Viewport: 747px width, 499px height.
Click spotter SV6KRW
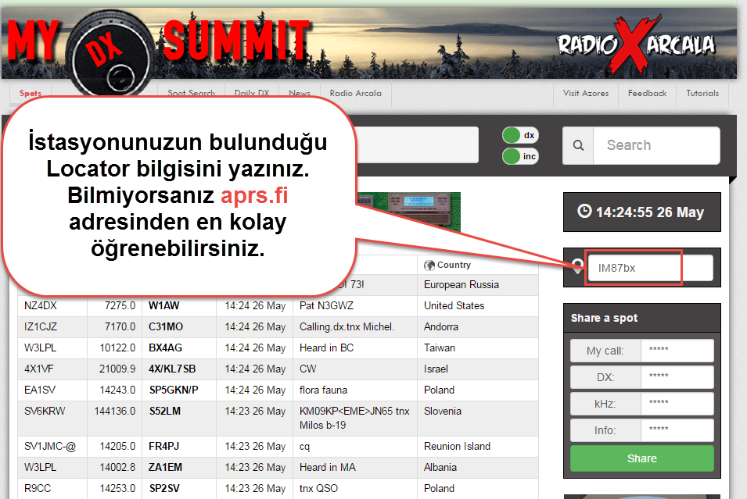[45, 411]
